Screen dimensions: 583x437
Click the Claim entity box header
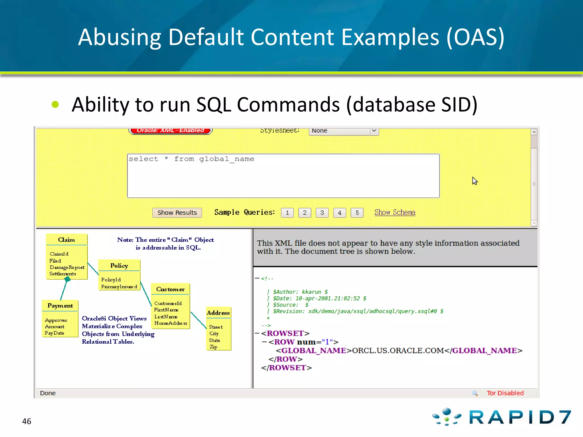pyautogui.click(x=67, y=240)
